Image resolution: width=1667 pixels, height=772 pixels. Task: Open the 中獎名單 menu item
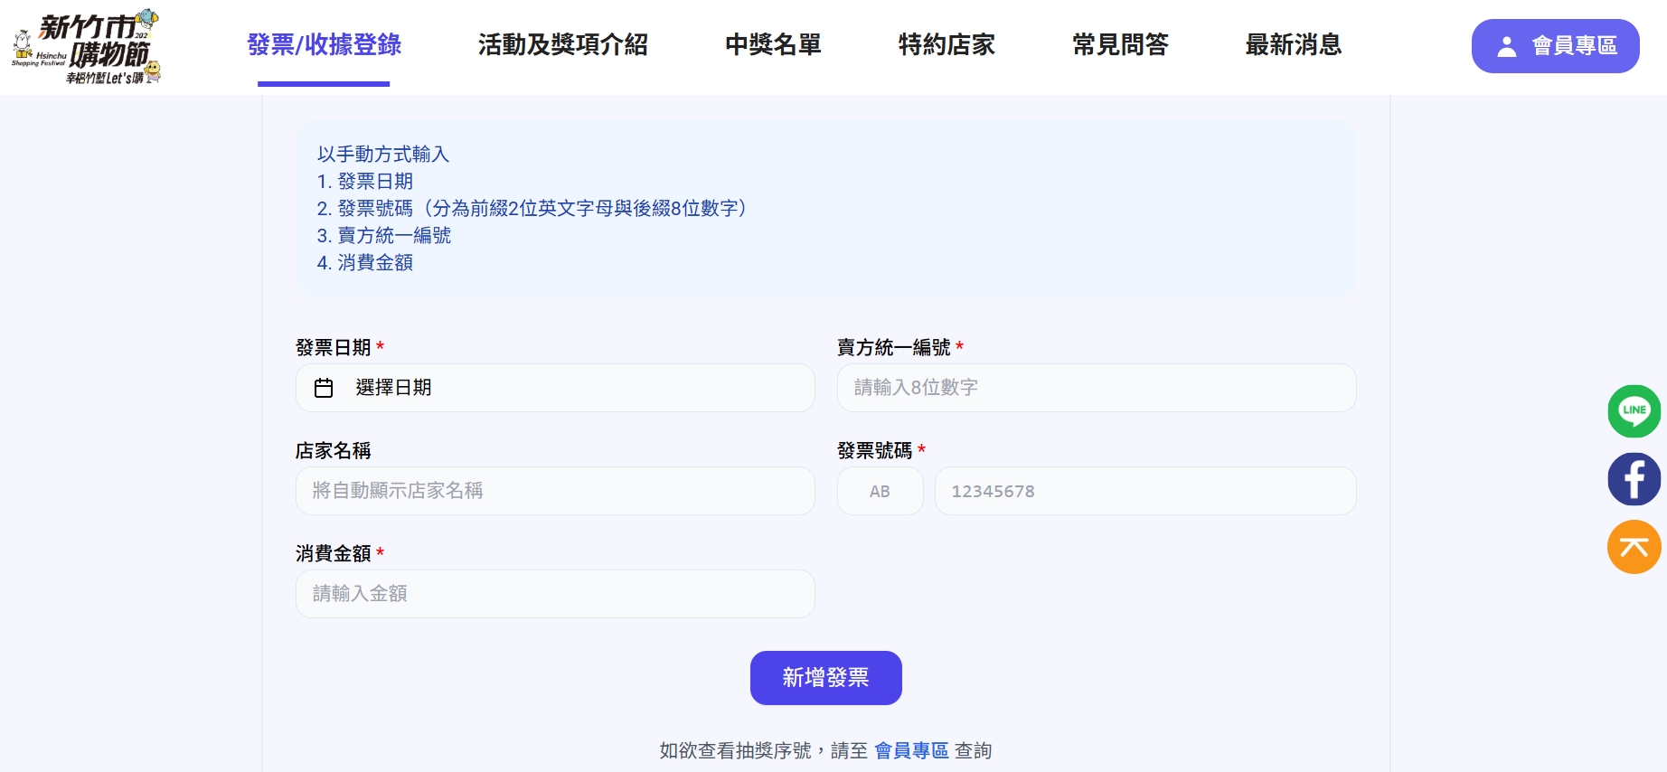point(772,44)
